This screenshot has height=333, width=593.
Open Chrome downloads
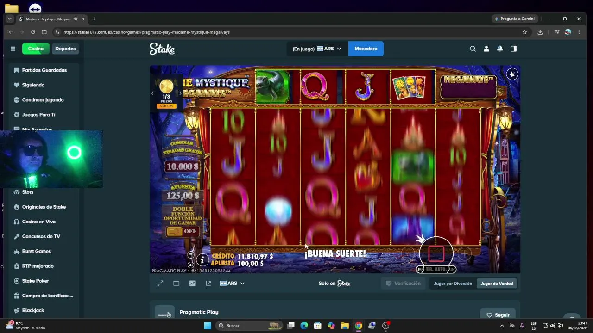(540, 32)
